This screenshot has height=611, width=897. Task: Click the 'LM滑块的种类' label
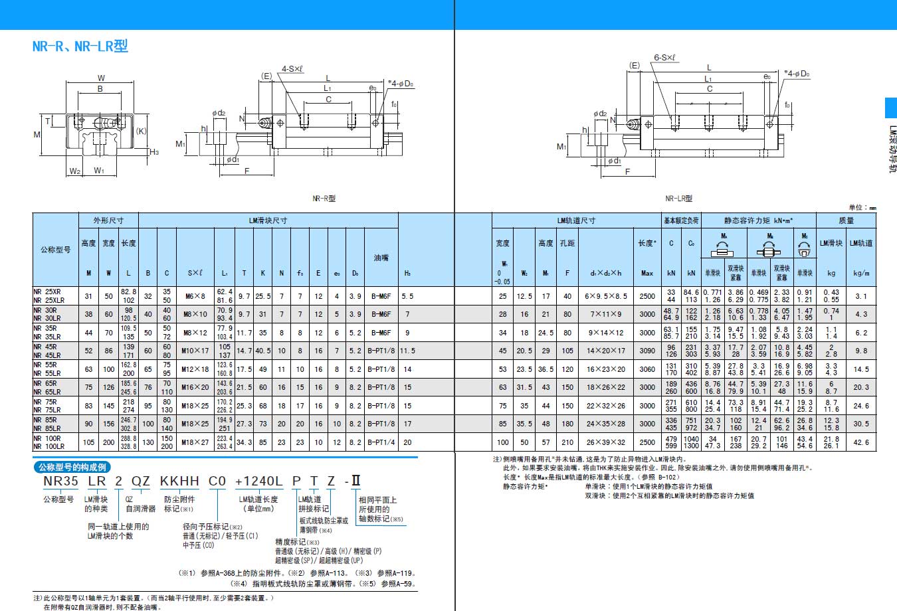[x=96, y=504]
